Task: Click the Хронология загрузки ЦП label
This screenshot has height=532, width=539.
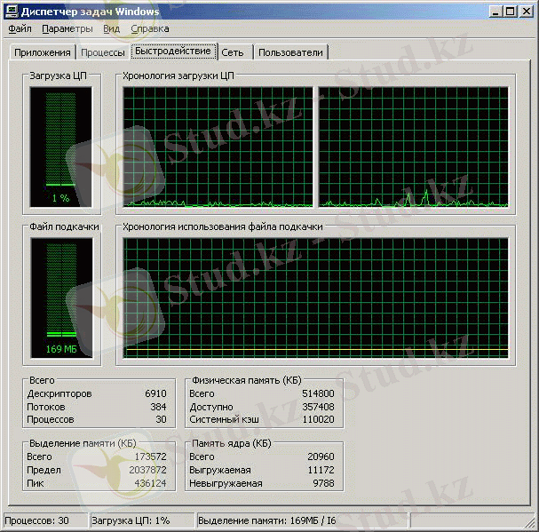Action: click(178, 75)
